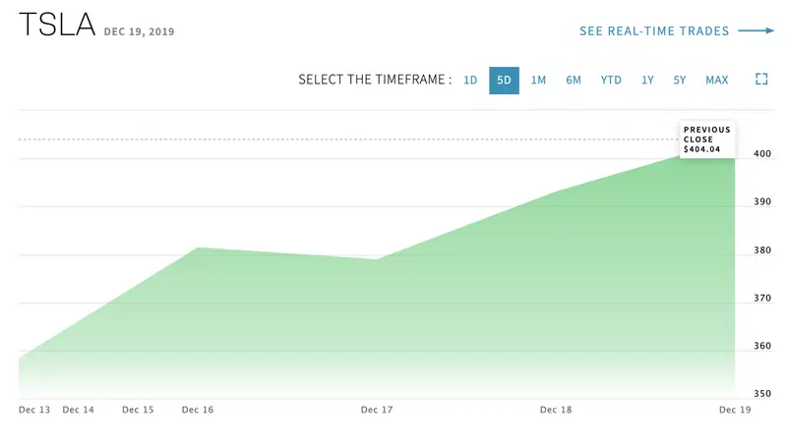
Task: Click the chart peak above Dec 16
Action: click(x=199, y=248)
